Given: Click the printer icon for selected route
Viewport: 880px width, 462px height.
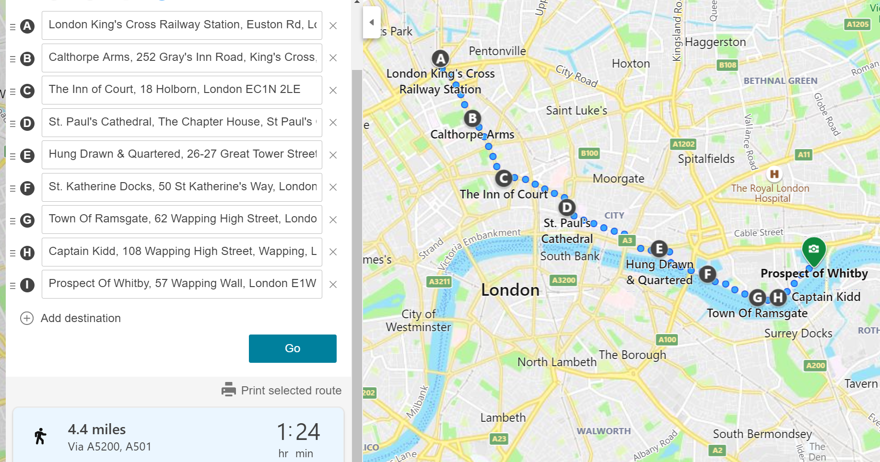Looking at the screenshot, I should 229,390.
